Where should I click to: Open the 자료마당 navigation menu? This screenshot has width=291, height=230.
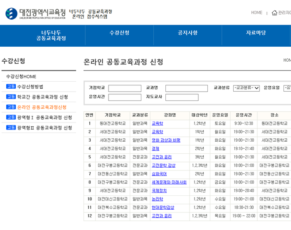[256, 33]
